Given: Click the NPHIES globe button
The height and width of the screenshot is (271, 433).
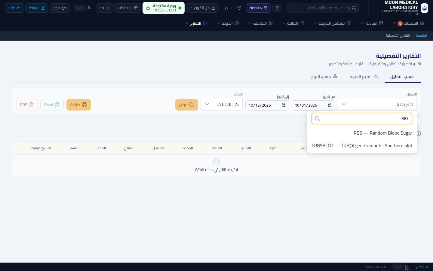Looking at the screenshot, I should [x=258, y=8].
